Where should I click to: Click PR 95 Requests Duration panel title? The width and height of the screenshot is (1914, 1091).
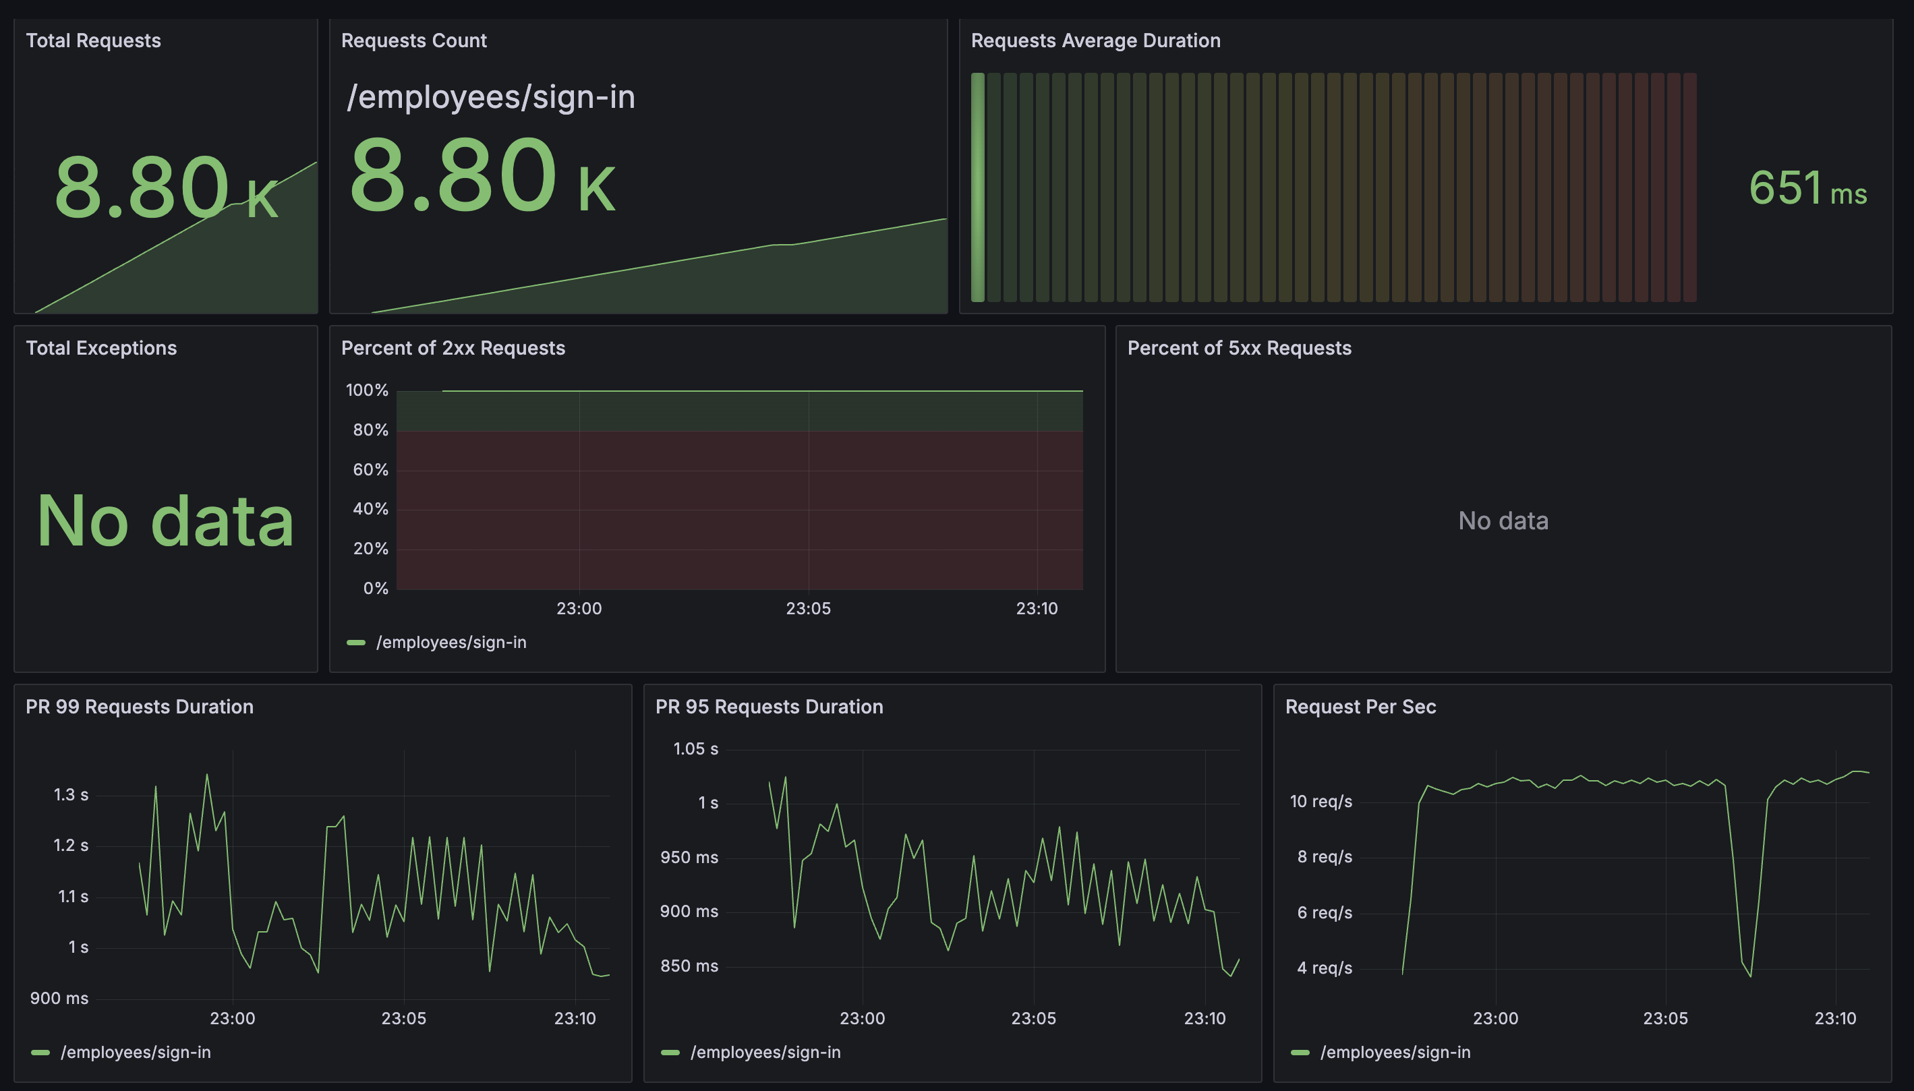[769, 707]
